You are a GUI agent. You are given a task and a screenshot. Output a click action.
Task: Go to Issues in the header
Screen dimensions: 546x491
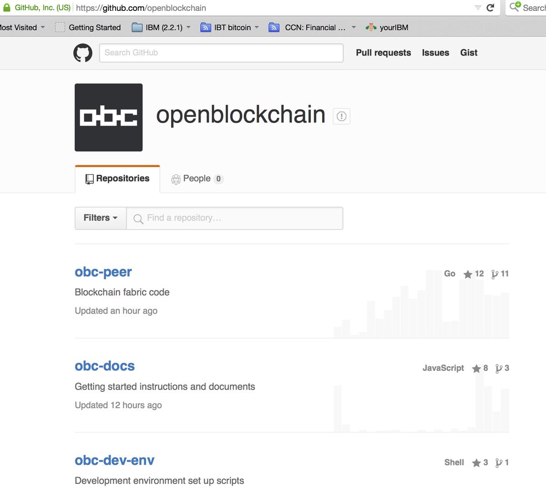[435, 53]
